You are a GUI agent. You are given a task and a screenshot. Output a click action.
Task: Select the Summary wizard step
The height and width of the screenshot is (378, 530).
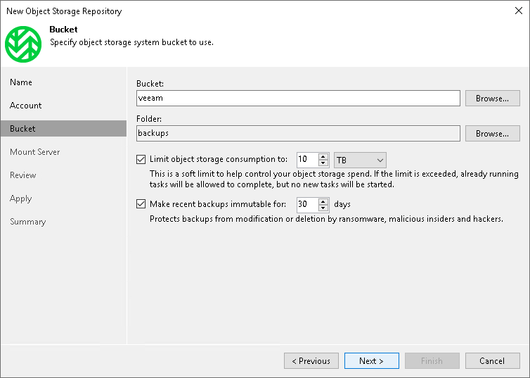27,222
